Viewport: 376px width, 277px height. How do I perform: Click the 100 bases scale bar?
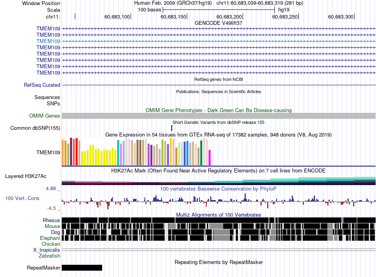[x=218, y=10]
